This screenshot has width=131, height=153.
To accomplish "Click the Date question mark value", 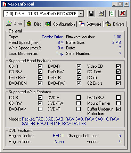I will [x=120, y=48].
